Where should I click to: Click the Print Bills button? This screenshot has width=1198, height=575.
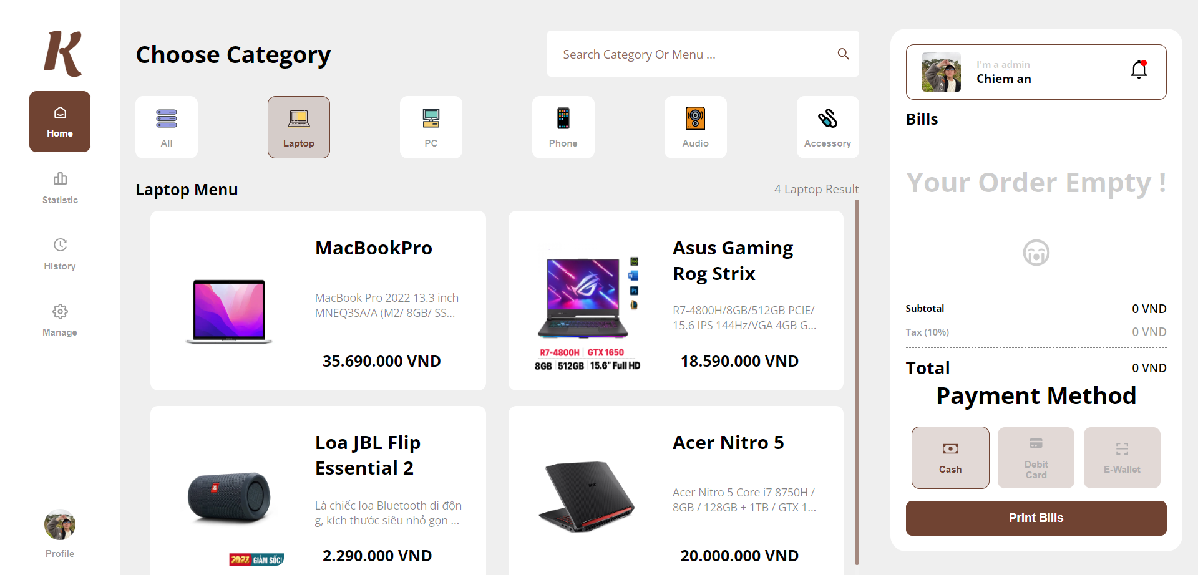[x=1036, y=518]
